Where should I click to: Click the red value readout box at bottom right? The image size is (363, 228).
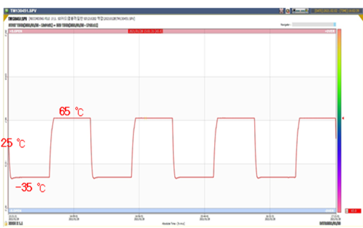(355, 211)
